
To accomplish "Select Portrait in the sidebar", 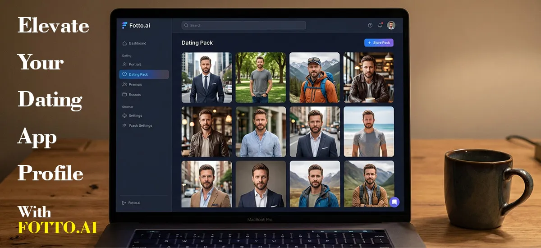I will [x=134, y=64].
